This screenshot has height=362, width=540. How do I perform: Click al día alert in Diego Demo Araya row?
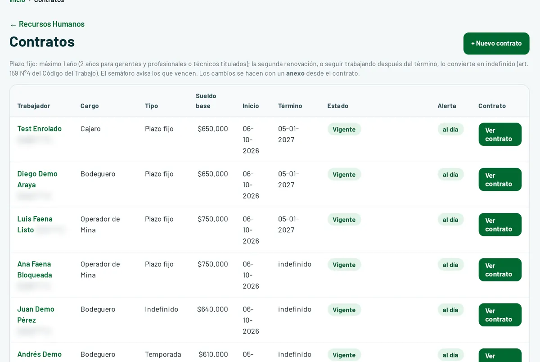click(x=450, y=174)
